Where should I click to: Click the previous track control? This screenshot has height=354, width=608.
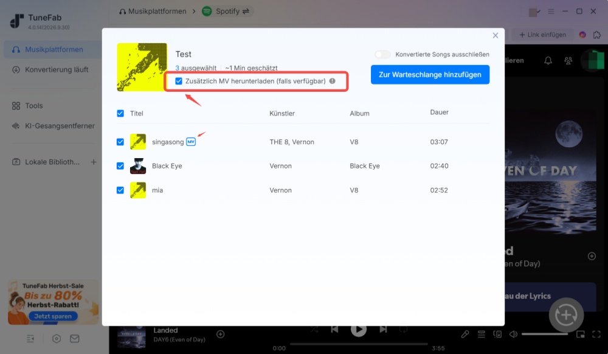(334, 329)
